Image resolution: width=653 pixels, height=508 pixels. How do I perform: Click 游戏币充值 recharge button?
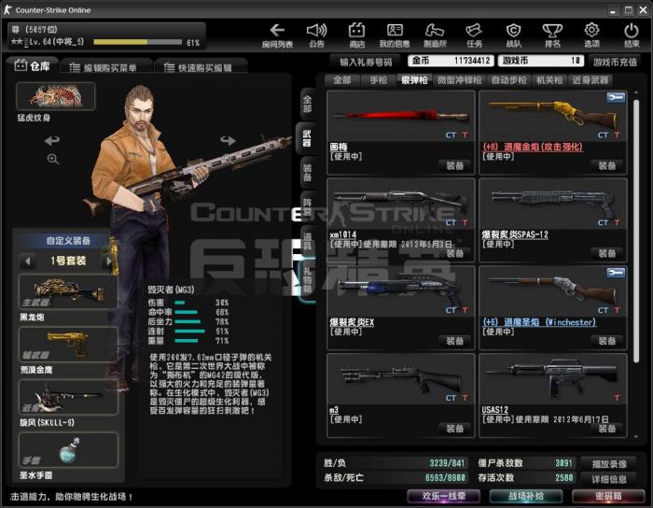(x=615, y=62)
